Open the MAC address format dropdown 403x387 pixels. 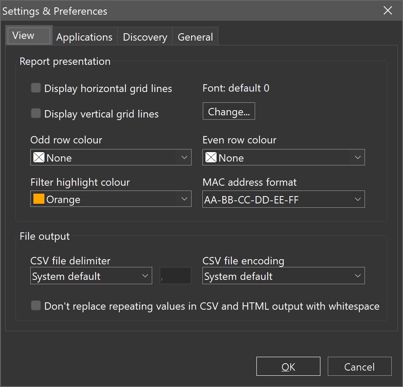point(358,199)
